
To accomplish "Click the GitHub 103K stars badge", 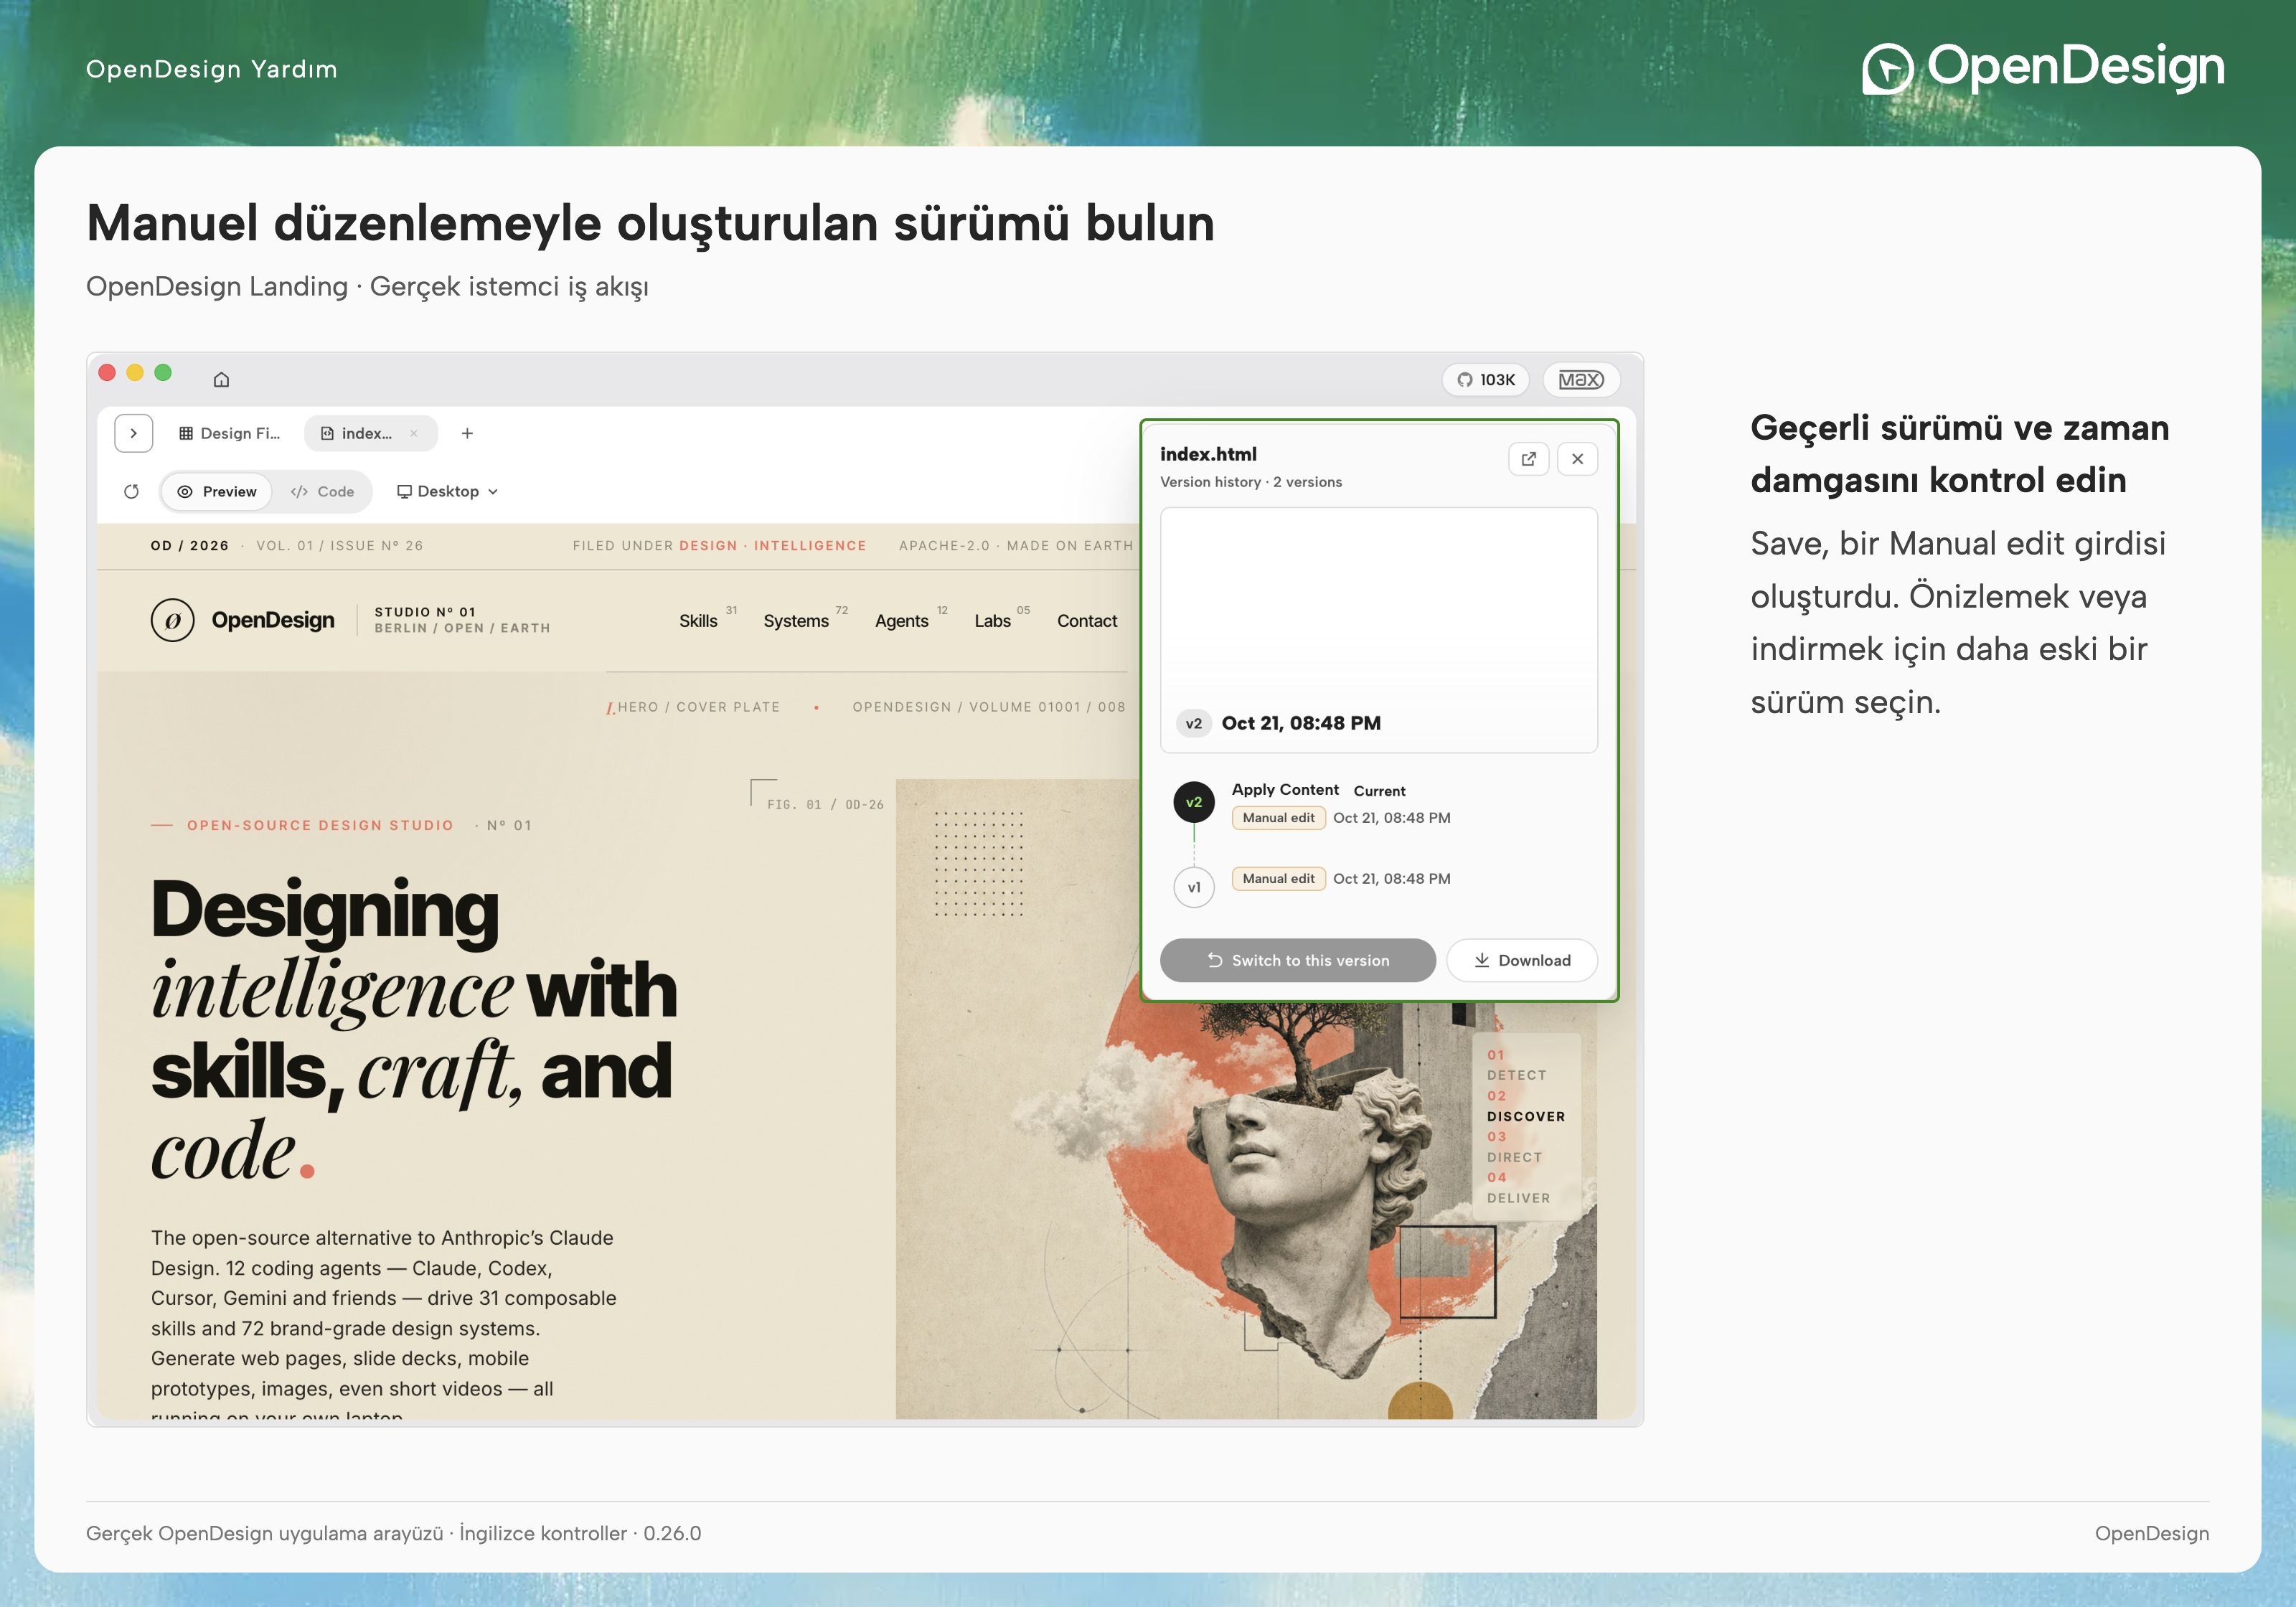I will [x=1485, y=379].
